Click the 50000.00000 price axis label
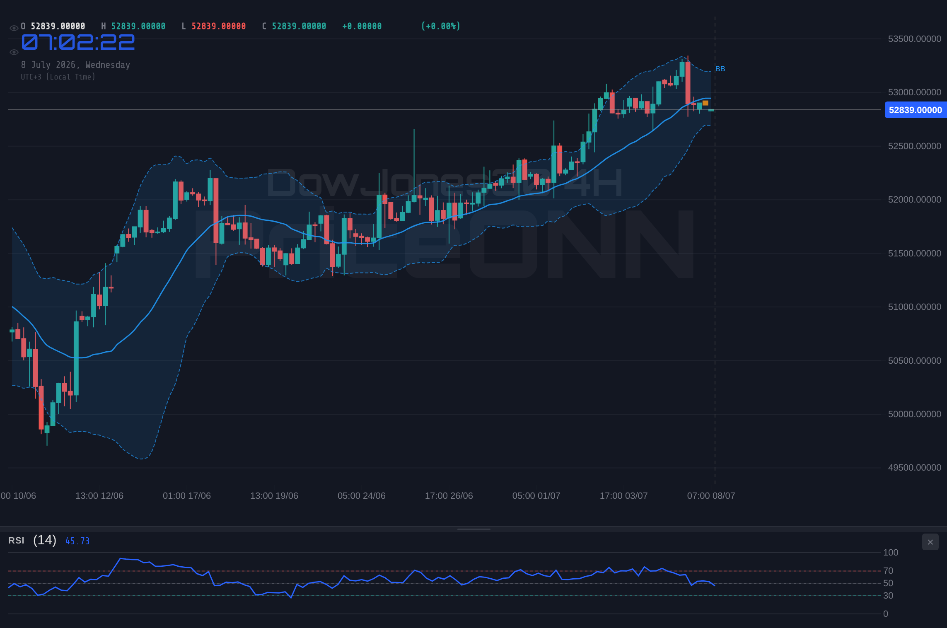The width and height of the screenshot is (947, 628). click(915, 414)
